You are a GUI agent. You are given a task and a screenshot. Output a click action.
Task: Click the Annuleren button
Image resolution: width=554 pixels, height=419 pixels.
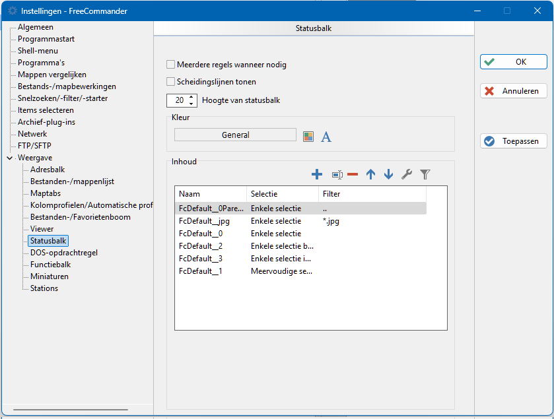(x=513, y=91)
